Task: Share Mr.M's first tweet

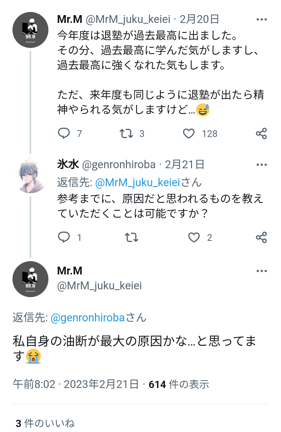Action: tap(261, 134)
